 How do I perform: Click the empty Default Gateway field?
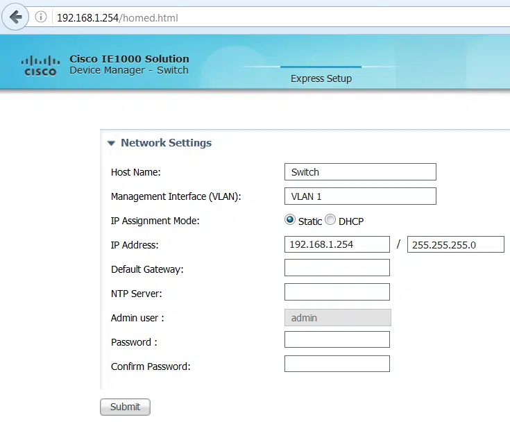[x=337, y=267]
